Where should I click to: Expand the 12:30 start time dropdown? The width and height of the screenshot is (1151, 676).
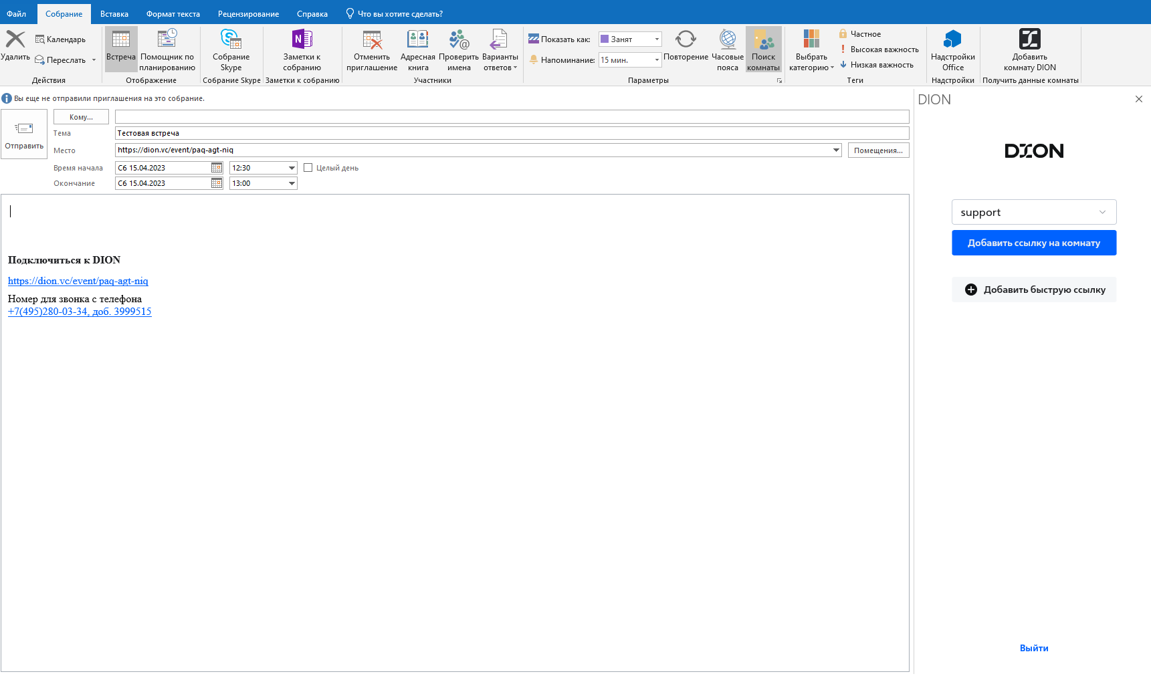[x=292, y=168]
